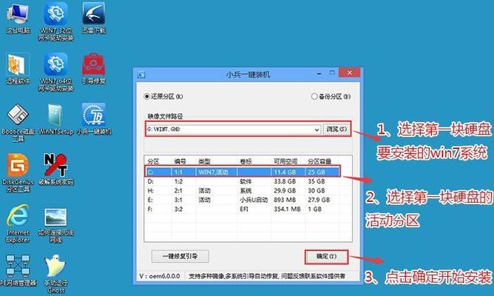
Task: Click the 小兵U启动 volume label cell
Action: [x=254, y=200]
